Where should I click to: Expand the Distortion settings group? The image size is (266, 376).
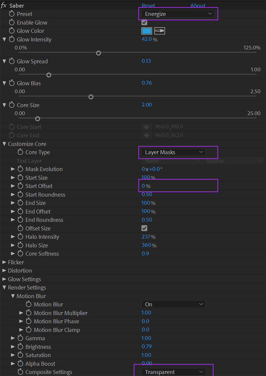[x=4, y=271]
